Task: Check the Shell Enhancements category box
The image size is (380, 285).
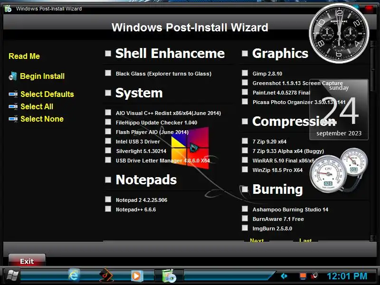Action: (108, 53)
